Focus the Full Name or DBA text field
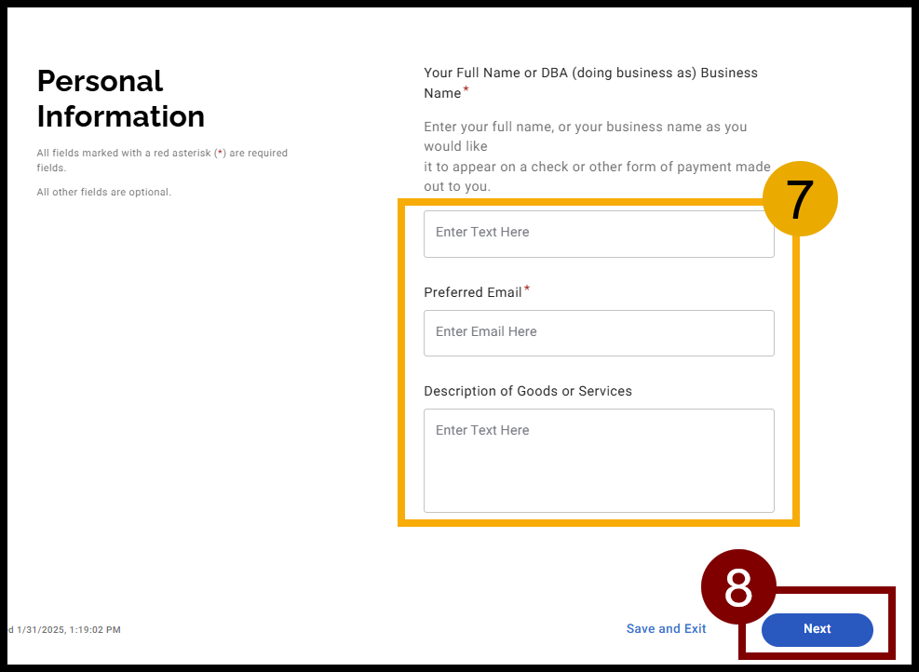Image resolution: width=919 pixels, height=672 pixels. (598, 234)
